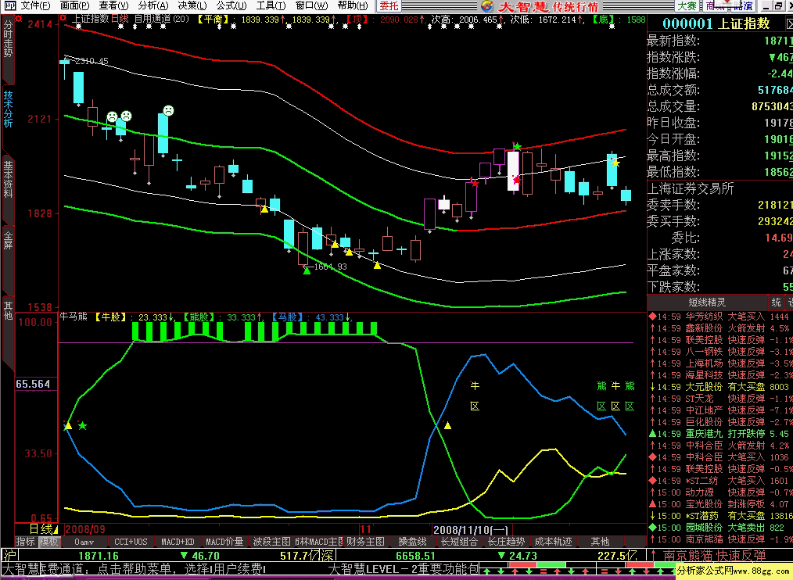Click the 000001 上证指数 header
The image size is (793, 580).
pos(716,23)
